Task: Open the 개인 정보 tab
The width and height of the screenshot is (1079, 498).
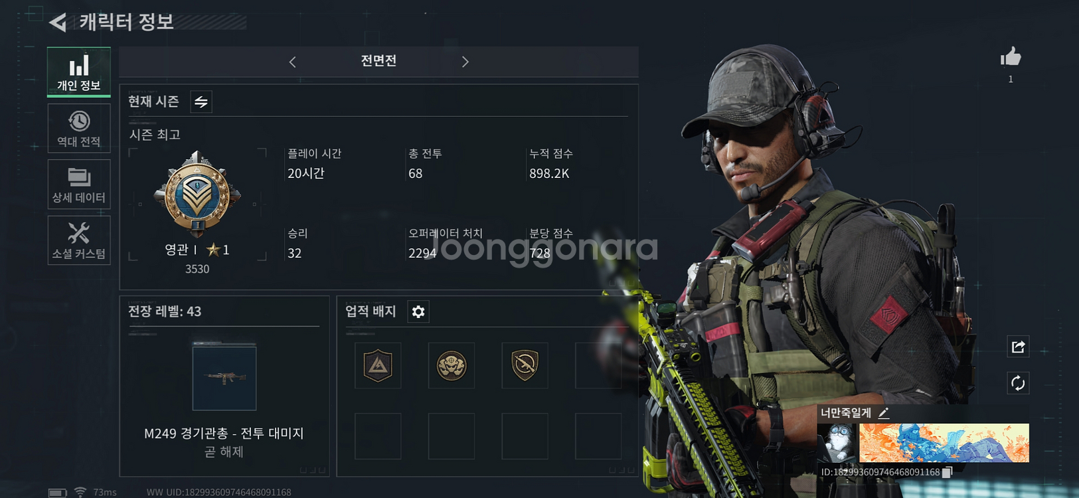Action: (79, 72)
